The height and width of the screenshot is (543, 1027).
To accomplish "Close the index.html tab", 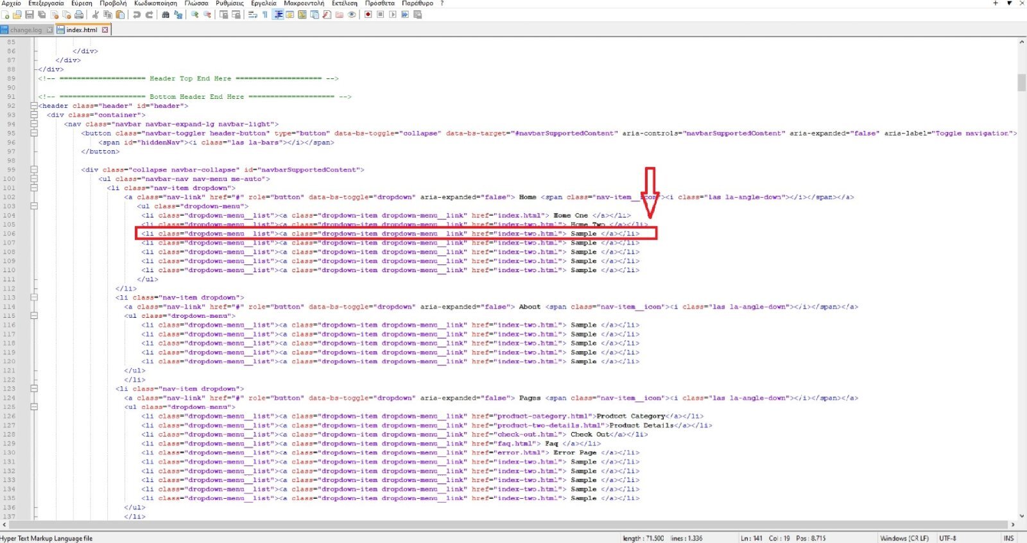I will [x=105, y=30].
